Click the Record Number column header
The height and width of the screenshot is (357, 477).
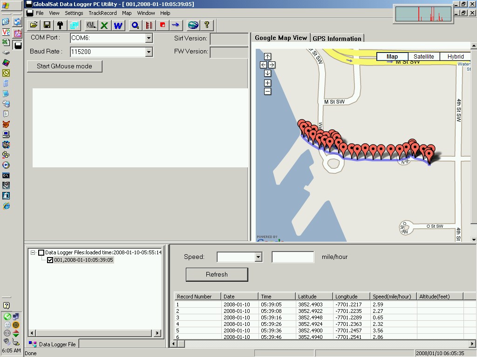[198, 297]
